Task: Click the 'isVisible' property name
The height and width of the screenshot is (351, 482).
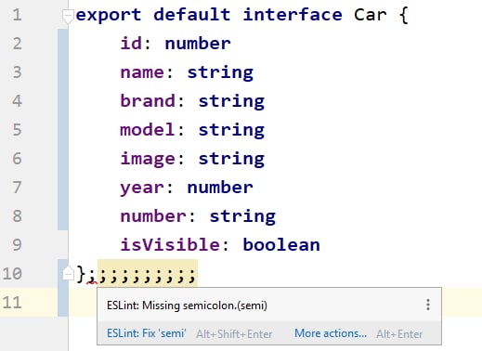Action: pyautogui.click(x=170, y=244)
